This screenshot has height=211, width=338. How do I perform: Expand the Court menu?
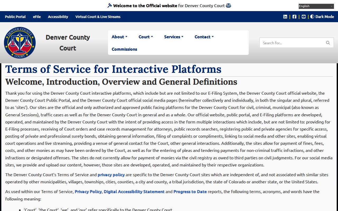[x=146, y=37]
